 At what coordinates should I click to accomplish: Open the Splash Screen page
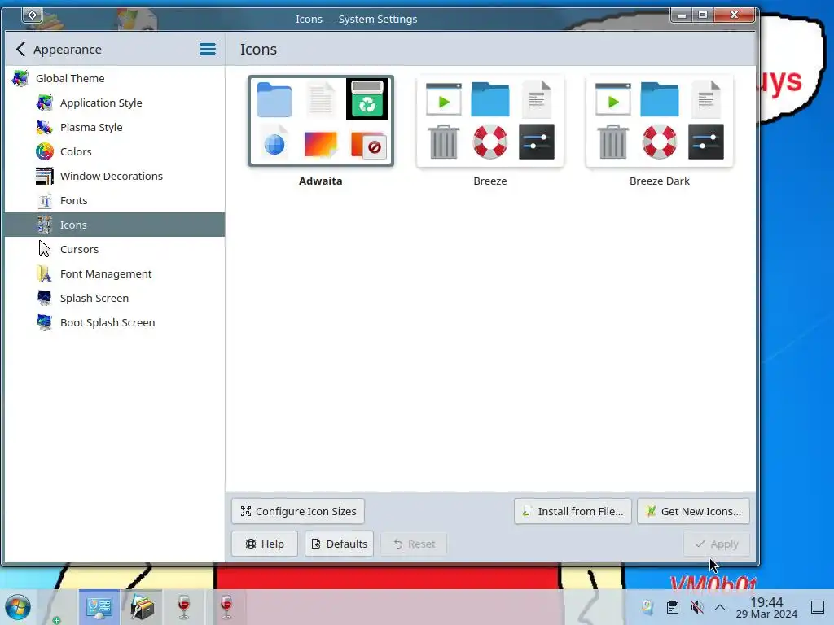tap(114, 298)
